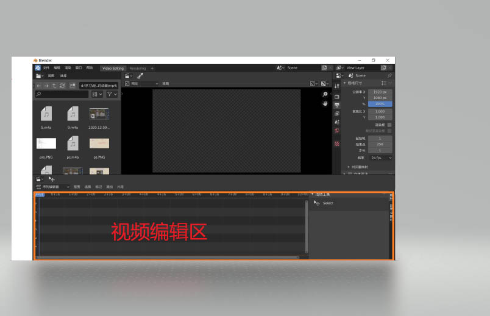Click the zoom gizmo in preview
The width and height of the screenshot is (490, 316).
click(x=325, y=94)
